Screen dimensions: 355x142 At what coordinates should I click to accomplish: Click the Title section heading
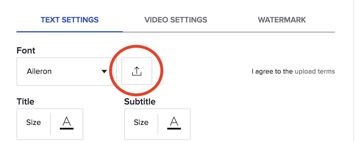pyautogui.click(x=25, y=101)
